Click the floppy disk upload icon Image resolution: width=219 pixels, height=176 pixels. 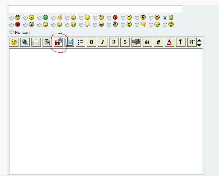tap(58, 42)
